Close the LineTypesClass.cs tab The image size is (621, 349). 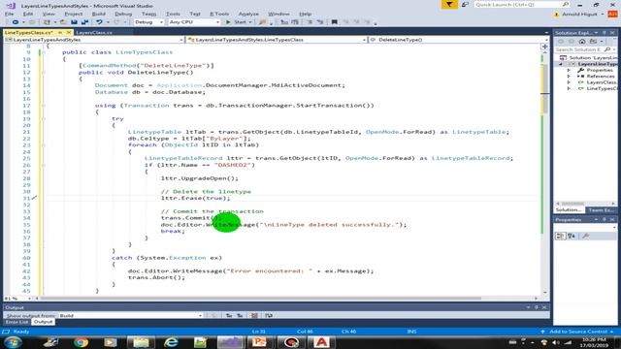click(x=69, y=32)
